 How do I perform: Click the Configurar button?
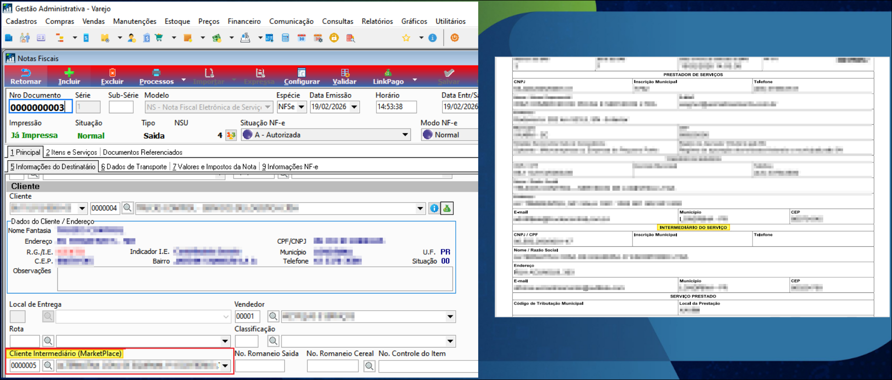click(301, 76)
